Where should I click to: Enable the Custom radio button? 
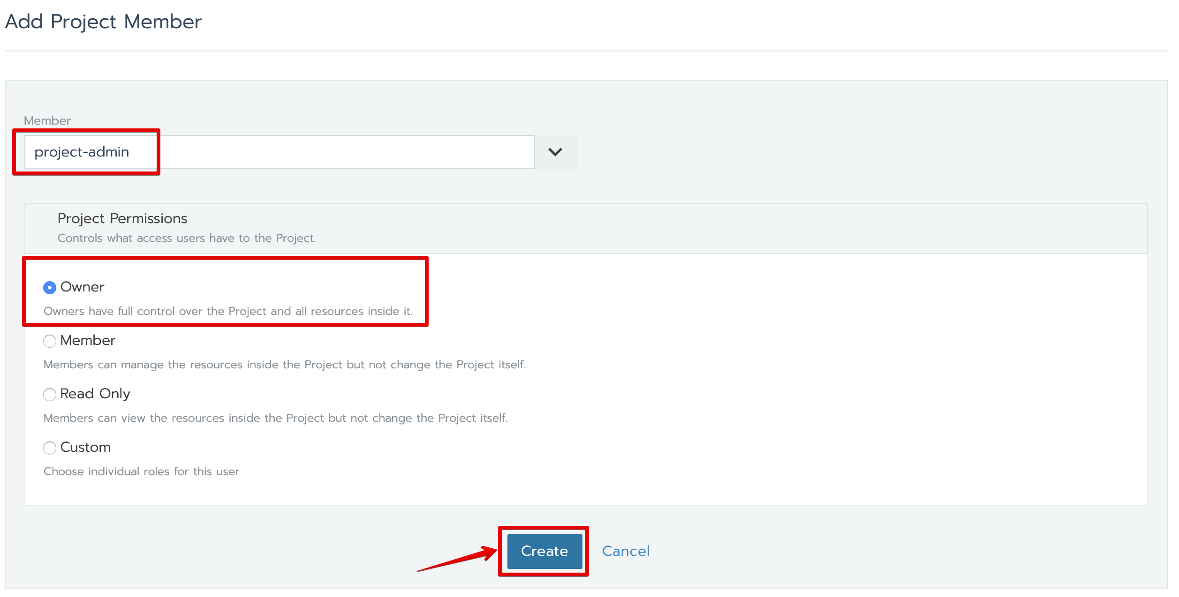[50, 448]
